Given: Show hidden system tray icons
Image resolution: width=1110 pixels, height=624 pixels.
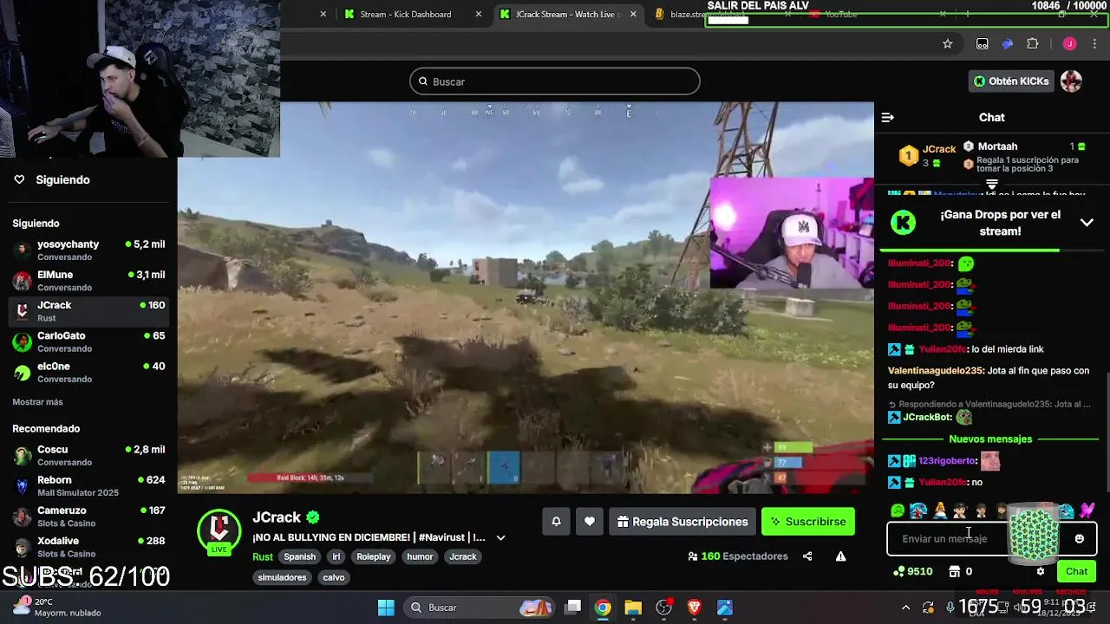Looking at the screenshot, I should click(905, 608).
